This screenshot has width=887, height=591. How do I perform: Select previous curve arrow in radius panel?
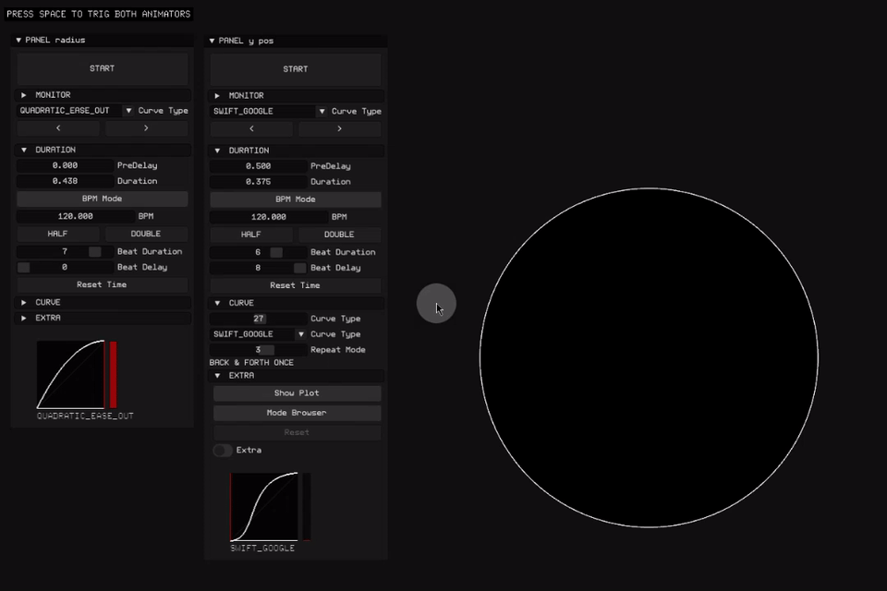pyautogui.click(x=58, y=127)
